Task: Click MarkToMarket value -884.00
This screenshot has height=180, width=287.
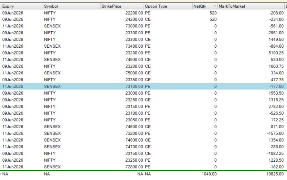Action: tap(276, 46)
